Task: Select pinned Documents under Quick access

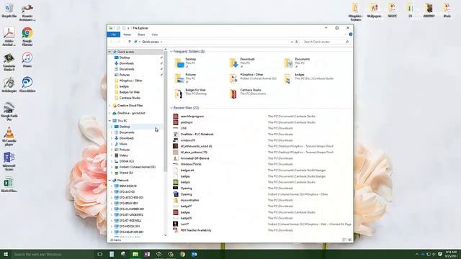Action: point(127,69)
